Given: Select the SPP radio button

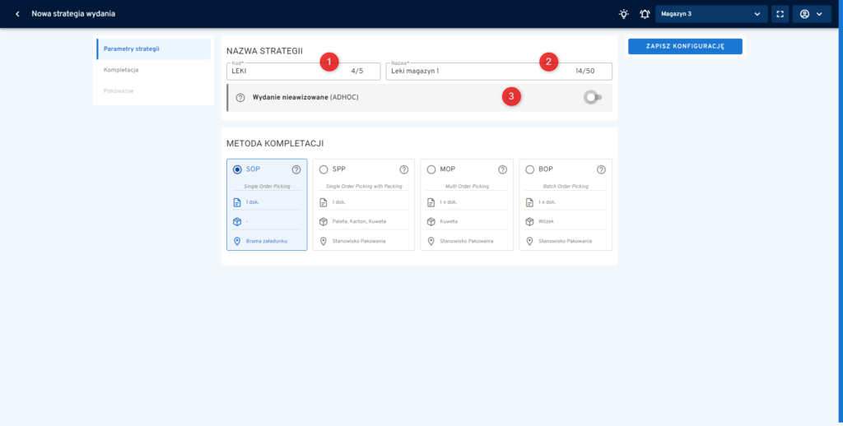Looking at the screenshot, I should 324,169.
